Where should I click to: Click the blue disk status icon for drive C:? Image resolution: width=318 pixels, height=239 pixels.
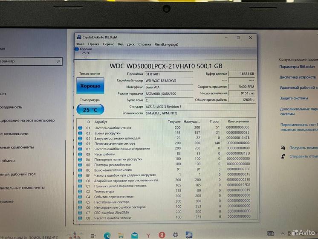pos(77,50)
